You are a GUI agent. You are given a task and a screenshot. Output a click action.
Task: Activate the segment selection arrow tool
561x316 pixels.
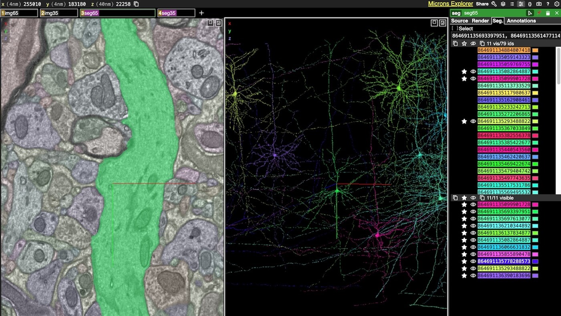click(530, 13)
